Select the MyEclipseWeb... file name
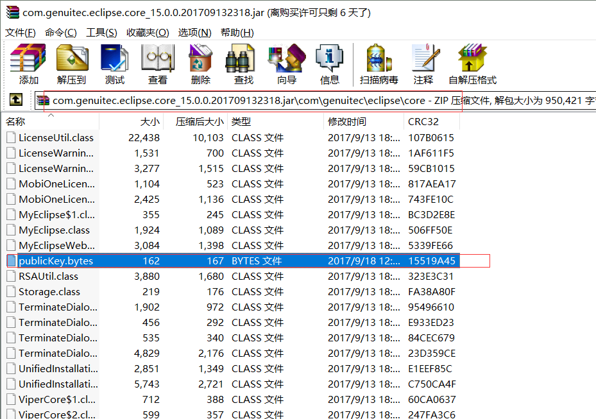The width and height of the screenshot is (596, 419). pyautogui.click(x=57, y=246)
